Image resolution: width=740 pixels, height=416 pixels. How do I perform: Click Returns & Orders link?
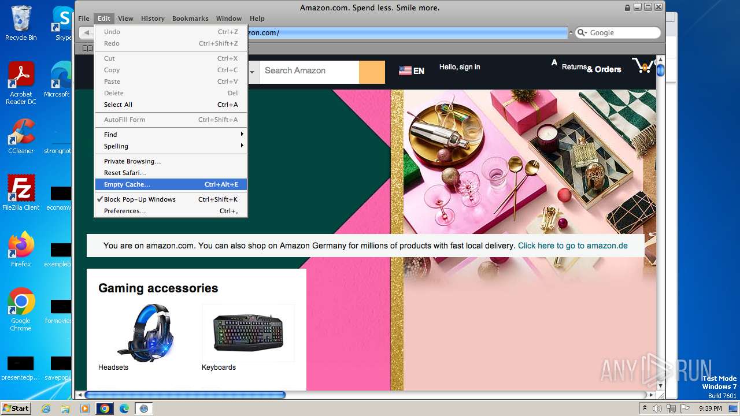click(x=591, y=68)
